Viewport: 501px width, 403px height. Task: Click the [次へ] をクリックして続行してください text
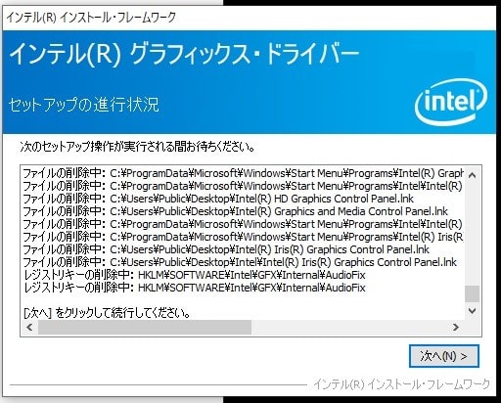coord(108,313)
